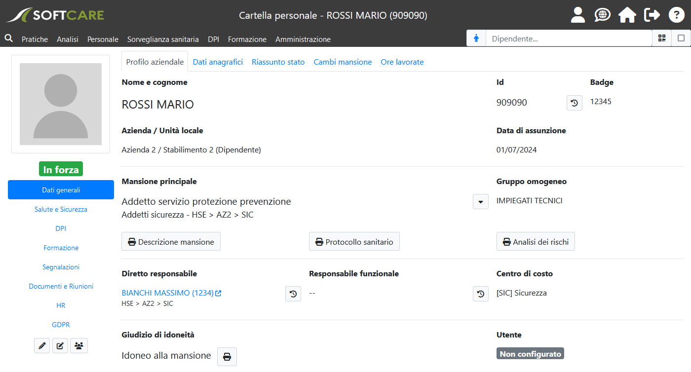The width and height of the screenshot is (691, 372).
Task: Click the Protocollo sanitario print button
Action: coord(354,242)
